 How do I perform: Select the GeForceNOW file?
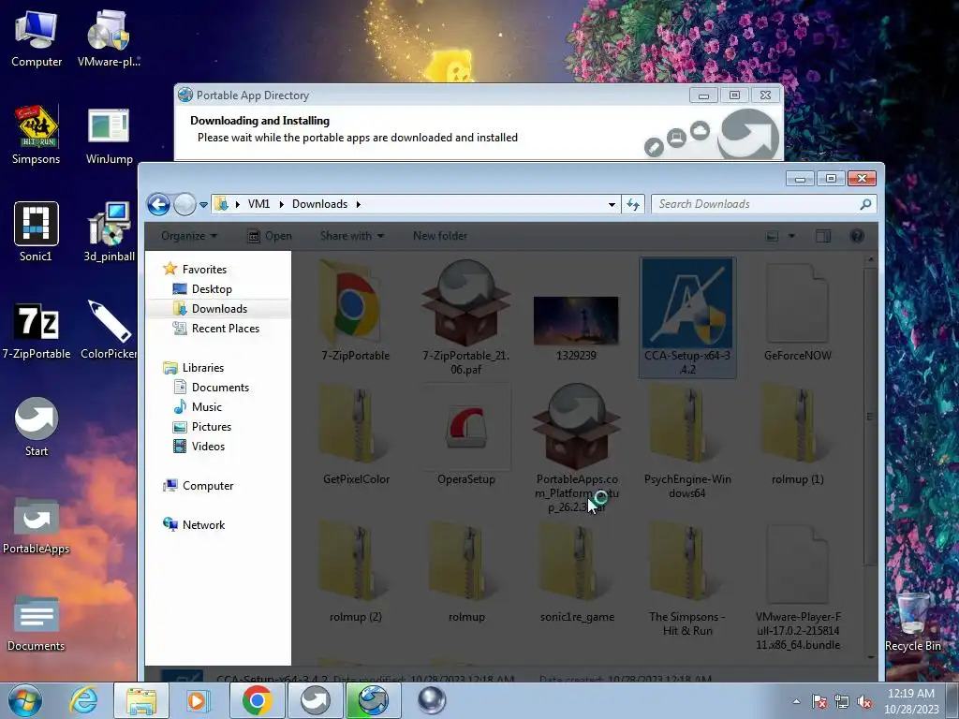[798, 312]
